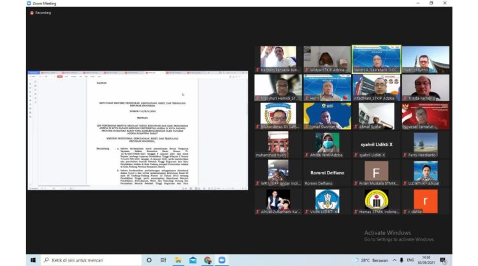
Task: Open Chrome from the taskbar
Action: coord(207,260)
